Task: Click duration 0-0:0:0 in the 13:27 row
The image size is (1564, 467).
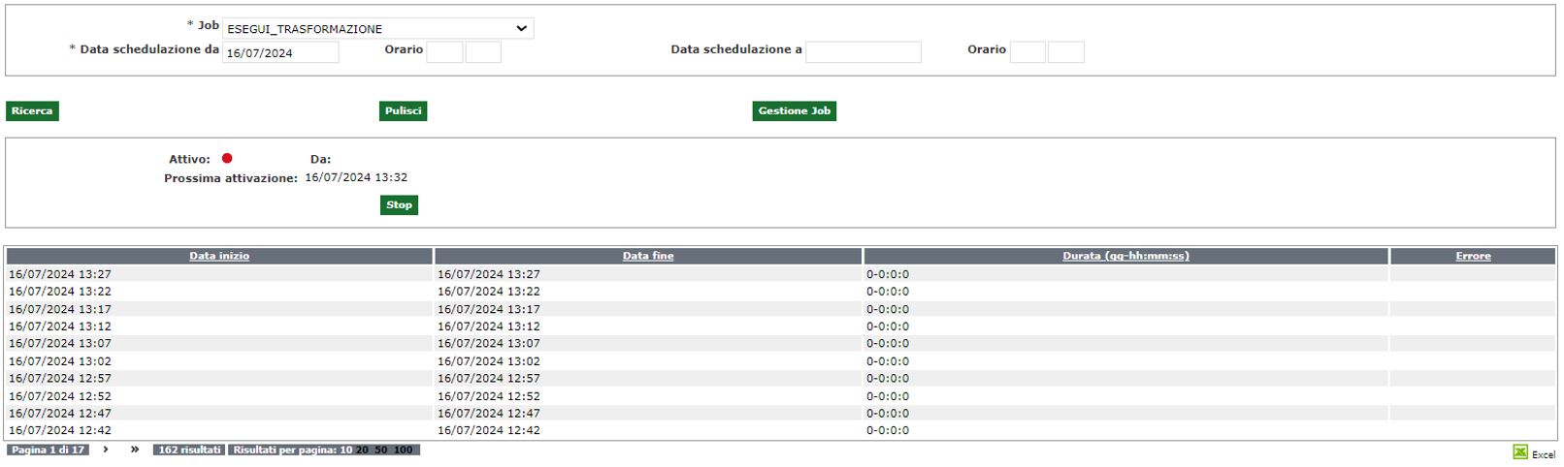Action: (888, 274)
